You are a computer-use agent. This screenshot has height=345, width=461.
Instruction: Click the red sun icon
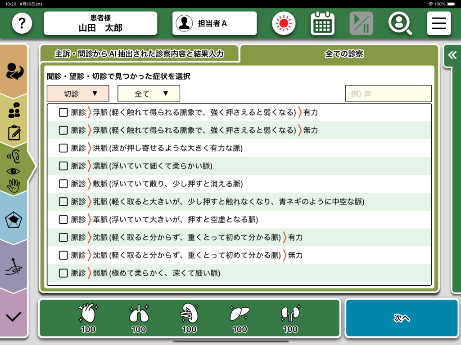(284, 23)
